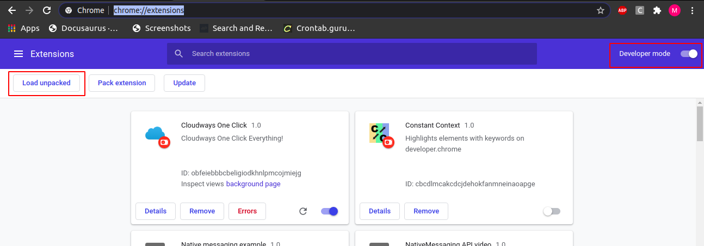Click the Load unpacked button
Screen dimensions: 704x246
46,83
